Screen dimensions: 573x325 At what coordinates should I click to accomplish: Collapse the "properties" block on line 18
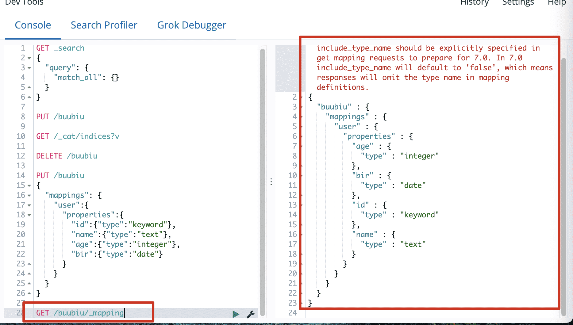(x=29, y=215)
